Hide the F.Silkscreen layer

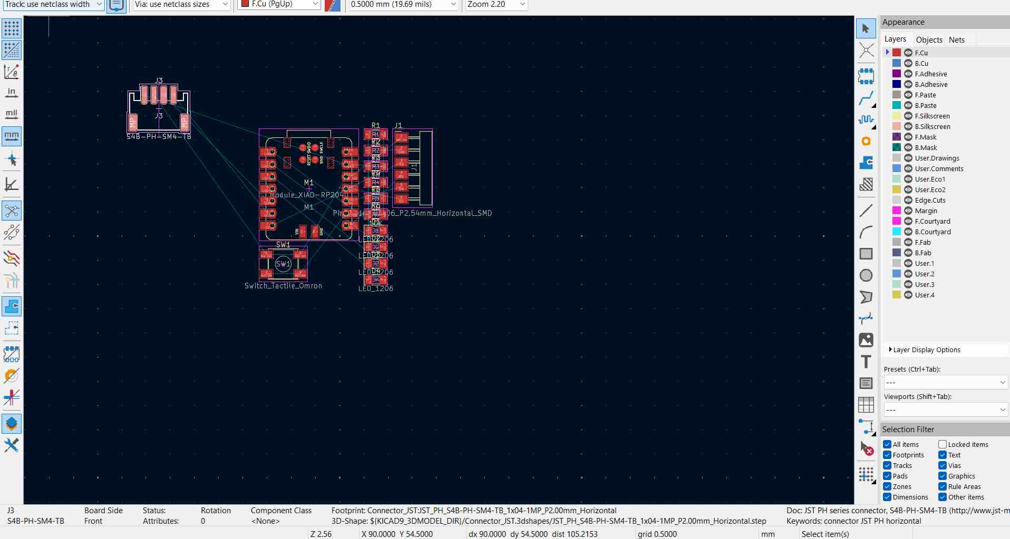[x=908, y=116]
